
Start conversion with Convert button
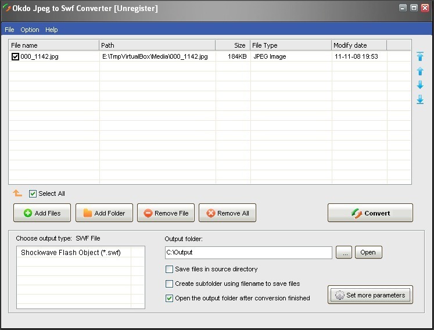coord(370,213)
